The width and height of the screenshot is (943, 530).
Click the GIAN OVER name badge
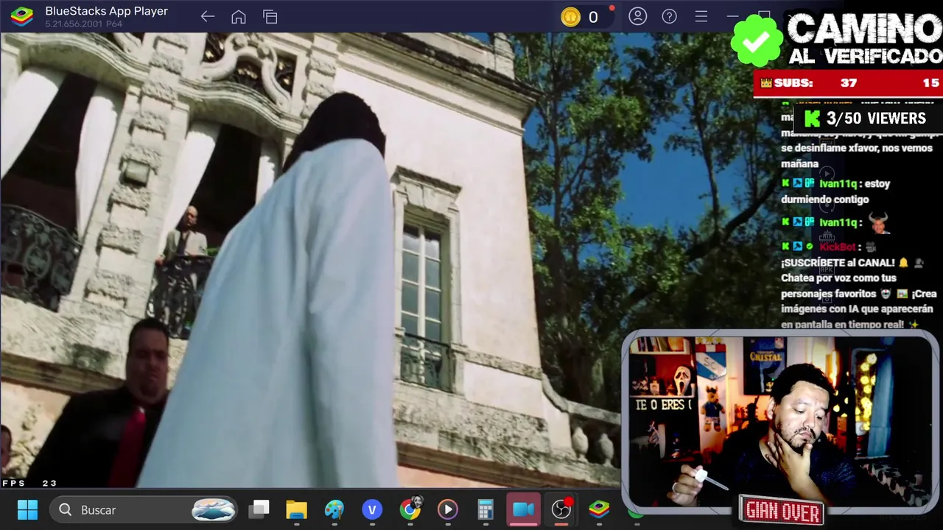782,510
